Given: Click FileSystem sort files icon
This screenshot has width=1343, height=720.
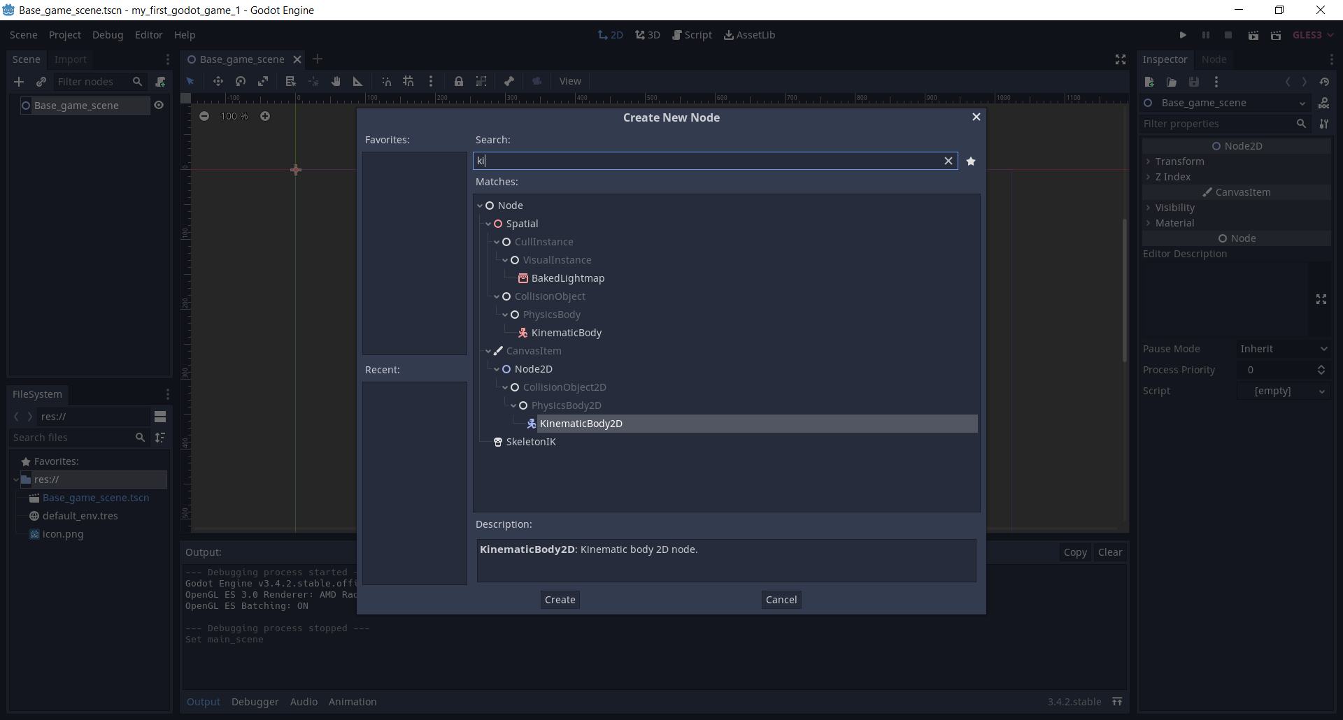Looking at the screenshot, I should (160, 438).
